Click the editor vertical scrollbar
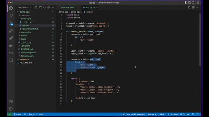The width and height of the screenshot is (209, 117). click(x=200, y=40)
